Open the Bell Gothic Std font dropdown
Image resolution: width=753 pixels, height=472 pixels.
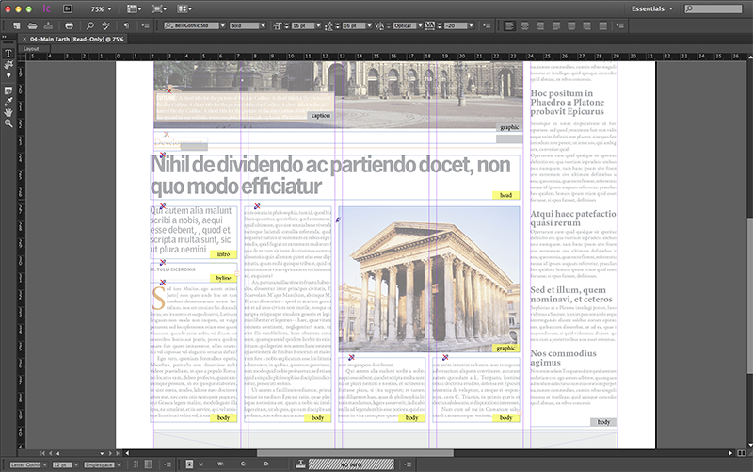point(222,25)
